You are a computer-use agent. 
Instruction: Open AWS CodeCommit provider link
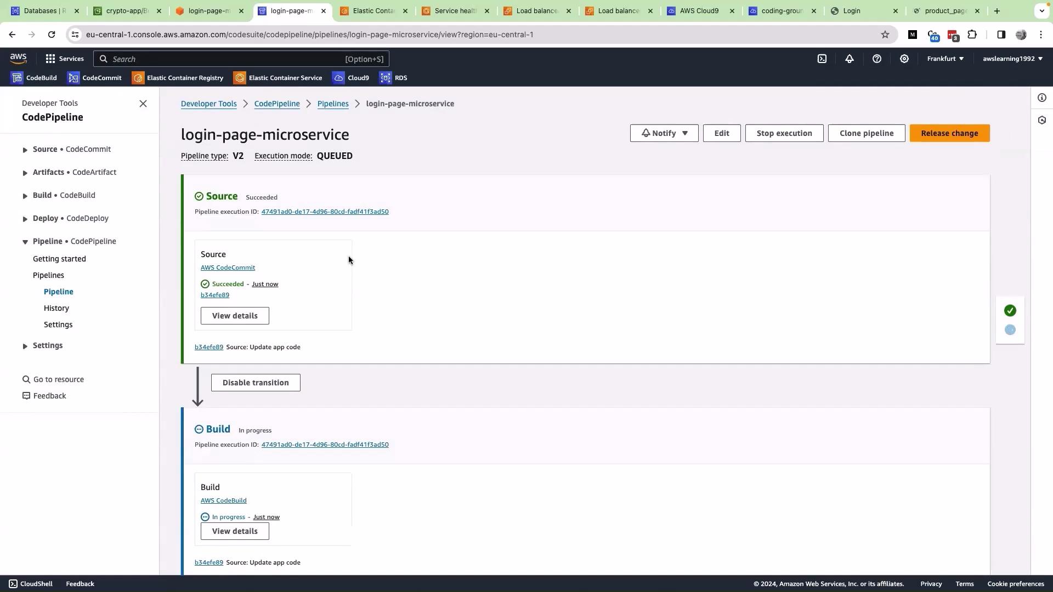[228, 267]
